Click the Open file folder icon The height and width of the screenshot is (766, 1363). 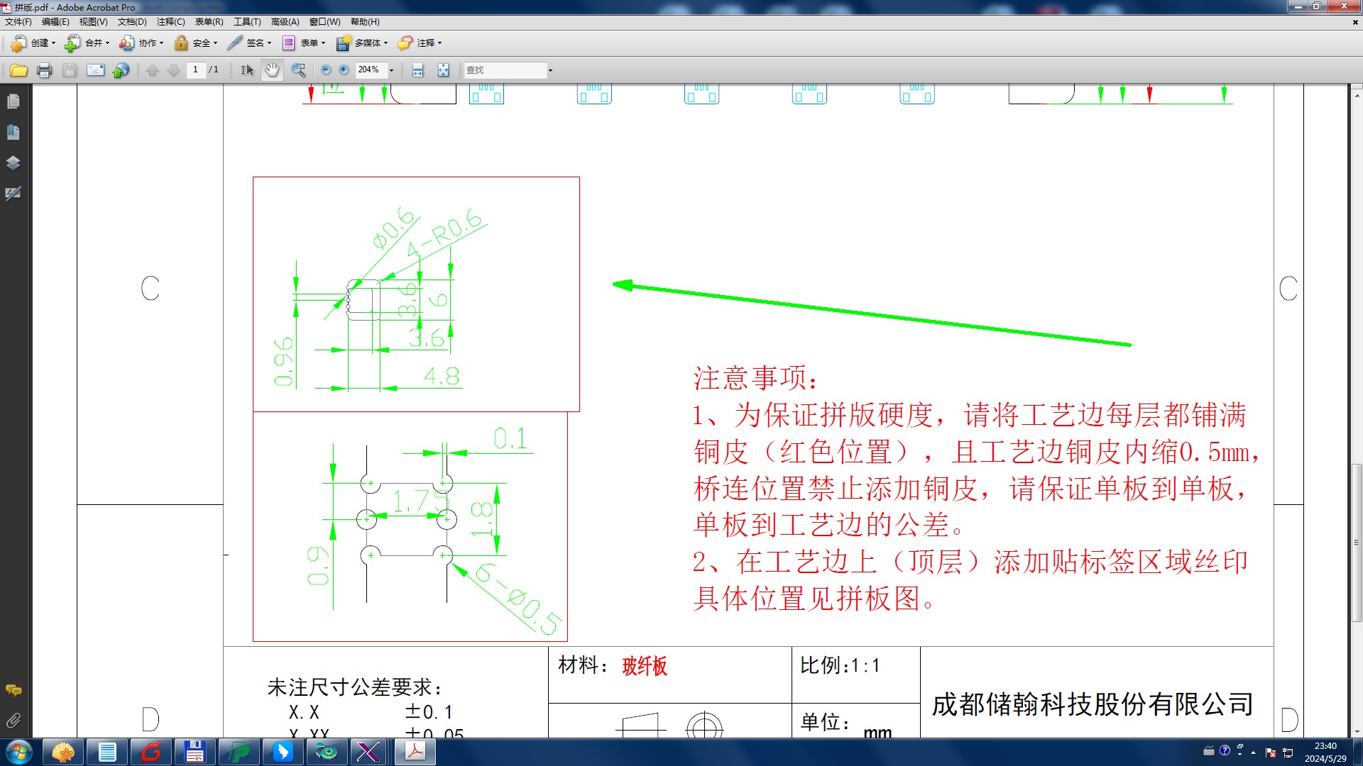[18, 70]
